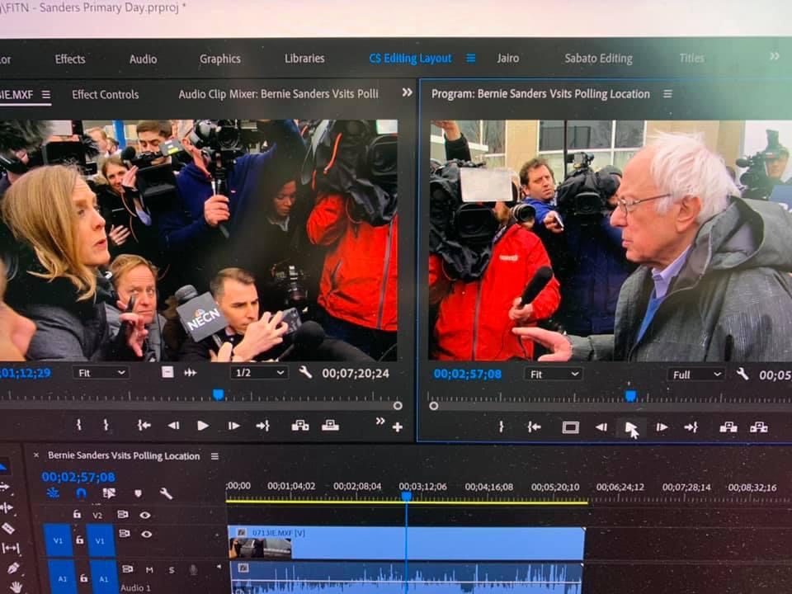Select the Track Select Forward tool

[x=5, y=487]
